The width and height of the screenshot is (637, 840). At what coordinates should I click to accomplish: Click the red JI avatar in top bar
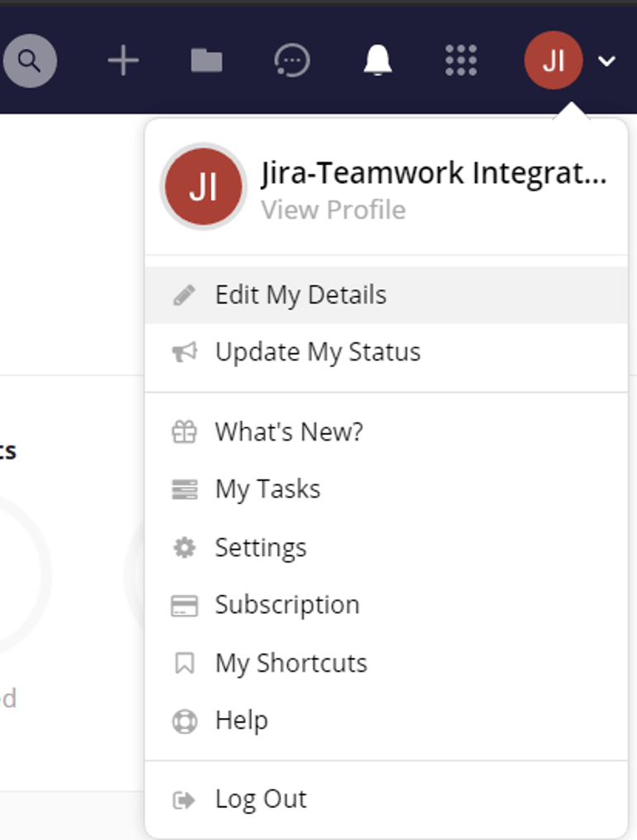[553, 61]
